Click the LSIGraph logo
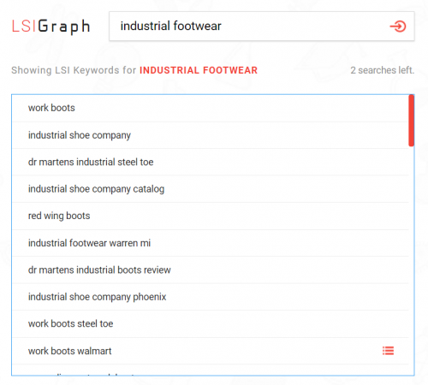The image size is (428, 385). pos(51,27)
